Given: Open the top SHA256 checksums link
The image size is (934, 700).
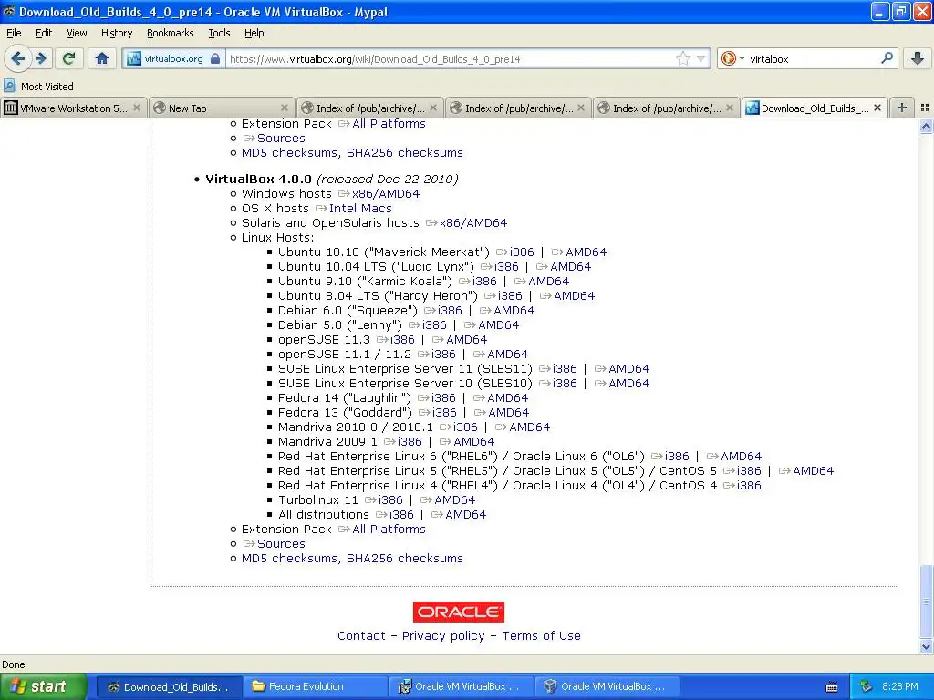Looking at the screenshot, I should click(x=404, y=153).
